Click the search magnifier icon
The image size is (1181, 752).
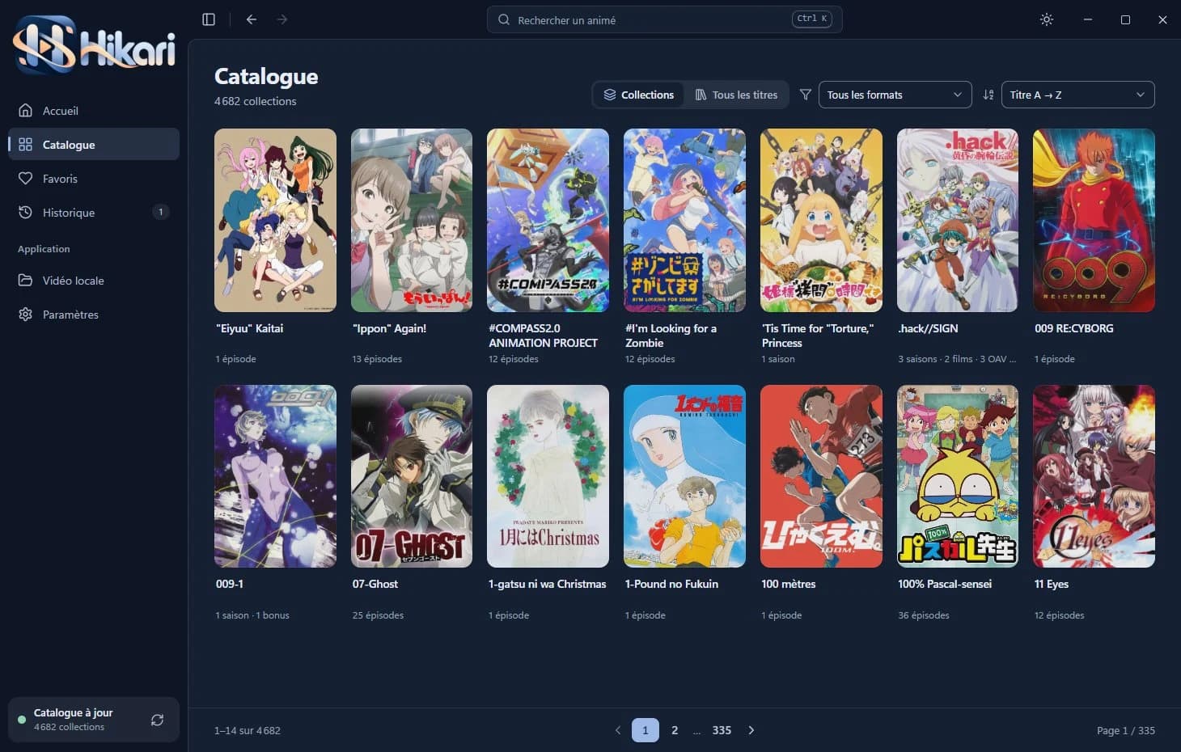pos(504,19)
